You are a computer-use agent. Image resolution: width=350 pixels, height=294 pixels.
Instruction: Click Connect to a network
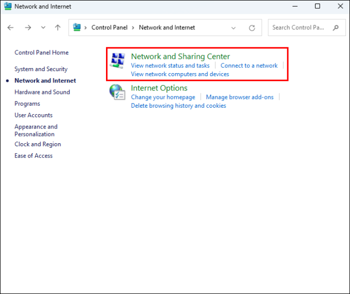point(249,66)
